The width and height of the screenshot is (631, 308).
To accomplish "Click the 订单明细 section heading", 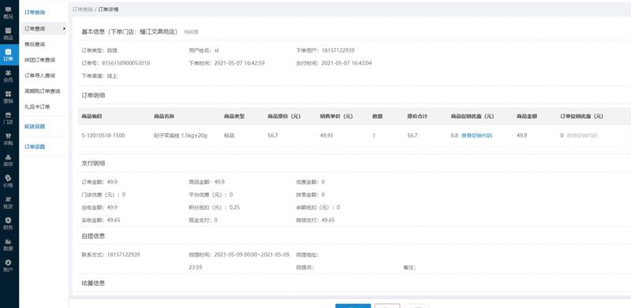I will coord(93,95).
